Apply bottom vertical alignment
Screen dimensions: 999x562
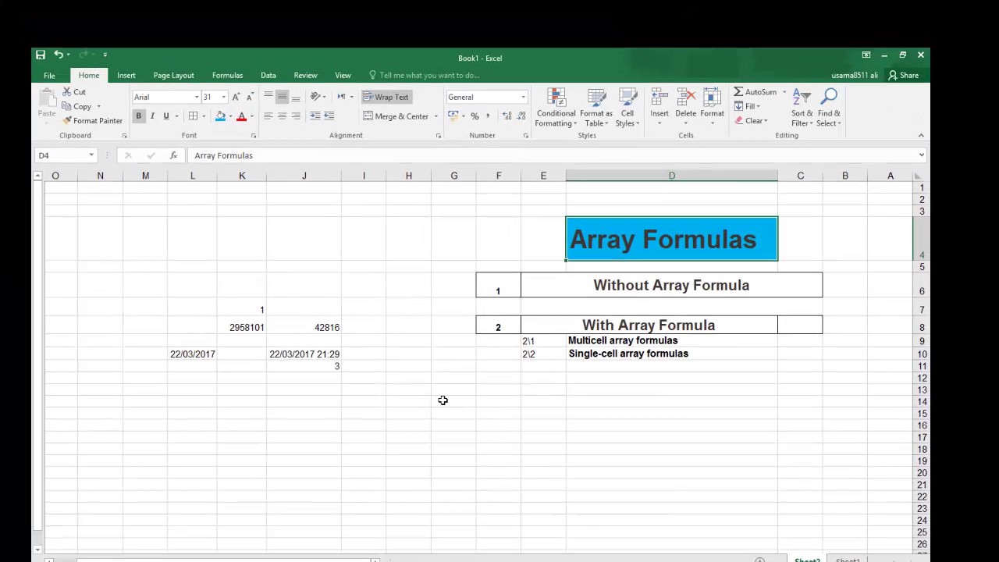click(296, 97)
